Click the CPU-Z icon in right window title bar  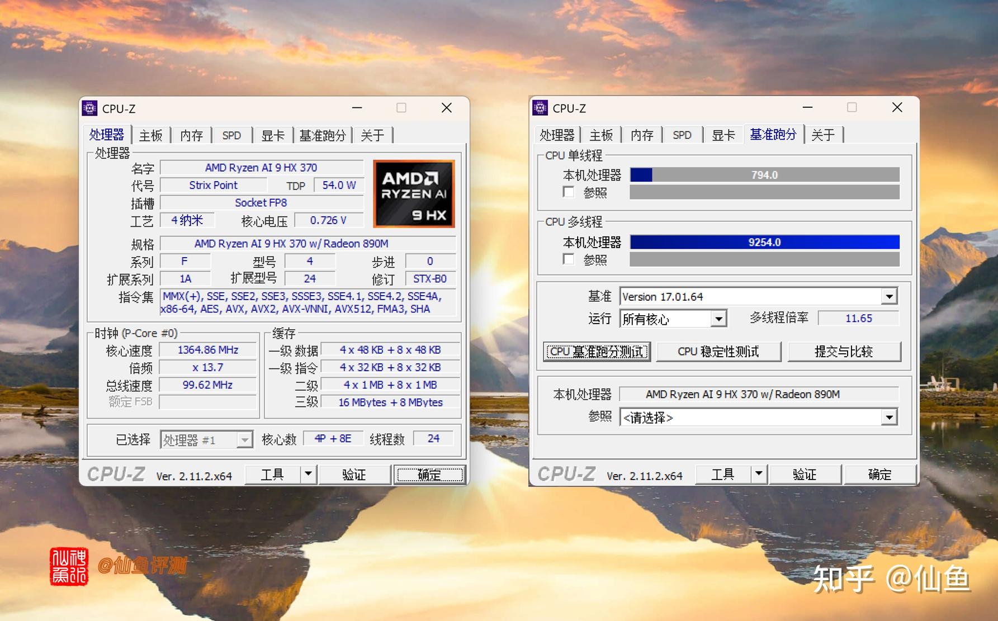(x=540, y=108)
